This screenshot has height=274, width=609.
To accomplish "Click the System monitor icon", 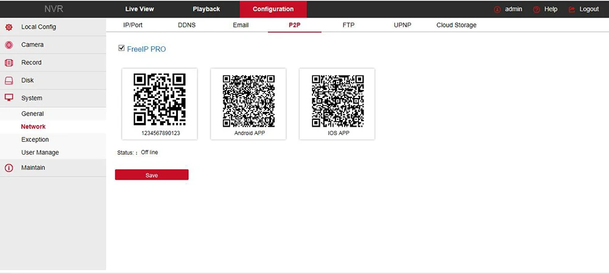I will click(9, 98).
